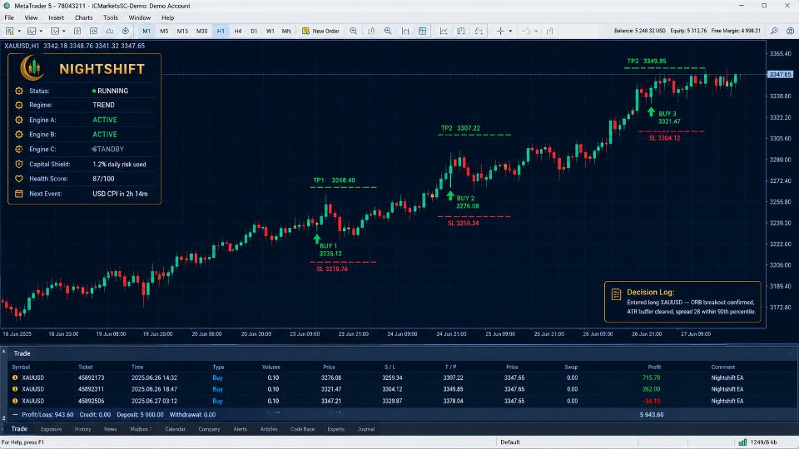This screenshot has height=449, width=799.
Task: Toggle the Navigator panel icon
Action: [110, 31]
